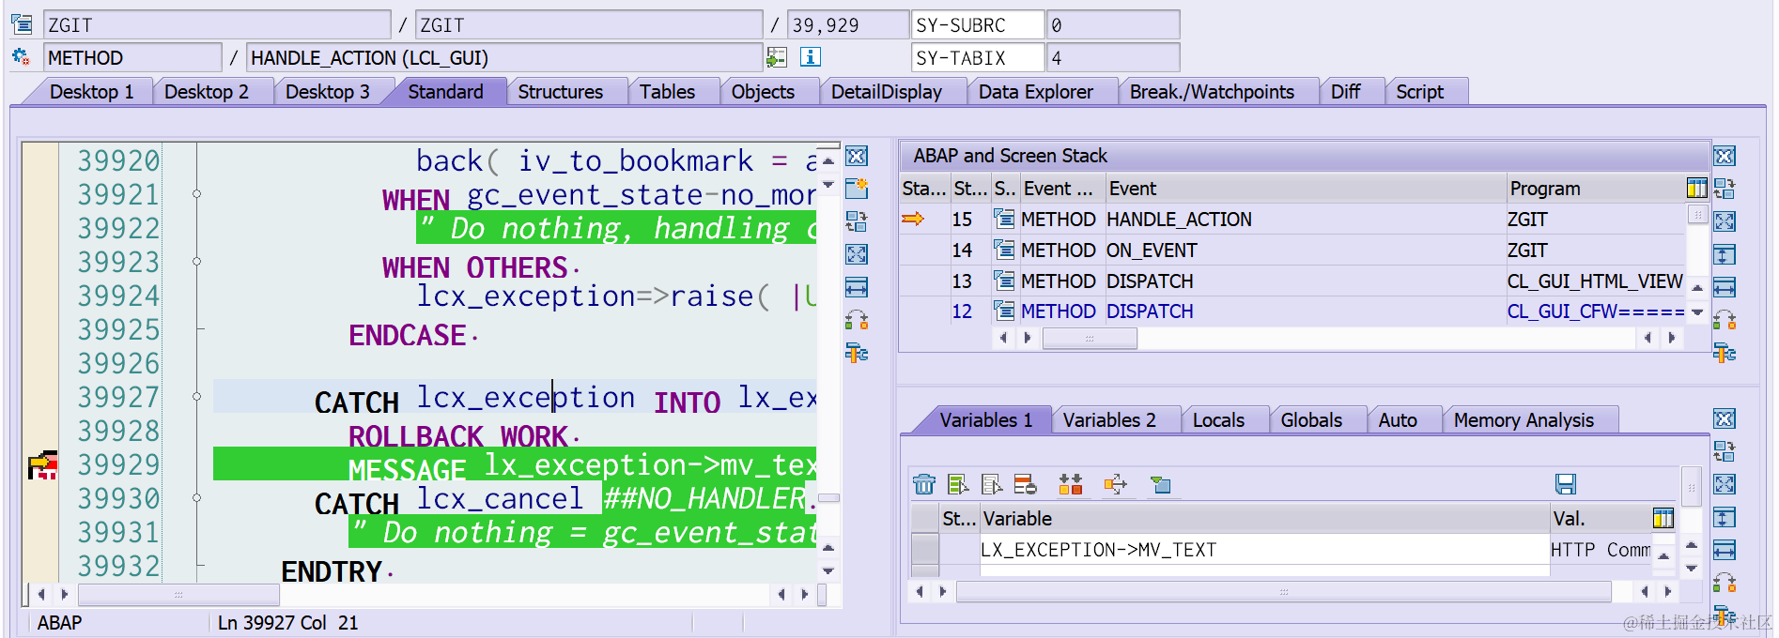Collapse CATCH lcx_exception fold marker
Image resolution: width=1779 pixels, height=638 pixels.
click(x=197, y=397)
